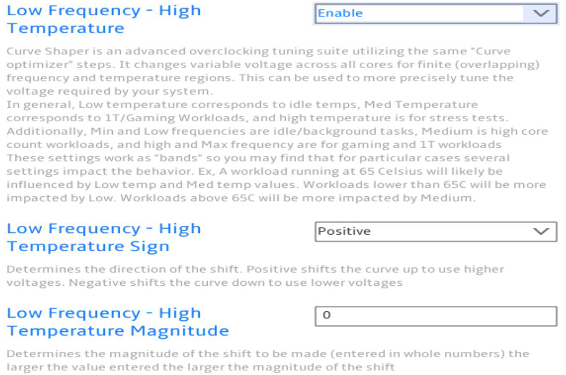566x375 pixels.
Task: Click the "Workloads above 65C" help sentence
Action: (298, 198)
